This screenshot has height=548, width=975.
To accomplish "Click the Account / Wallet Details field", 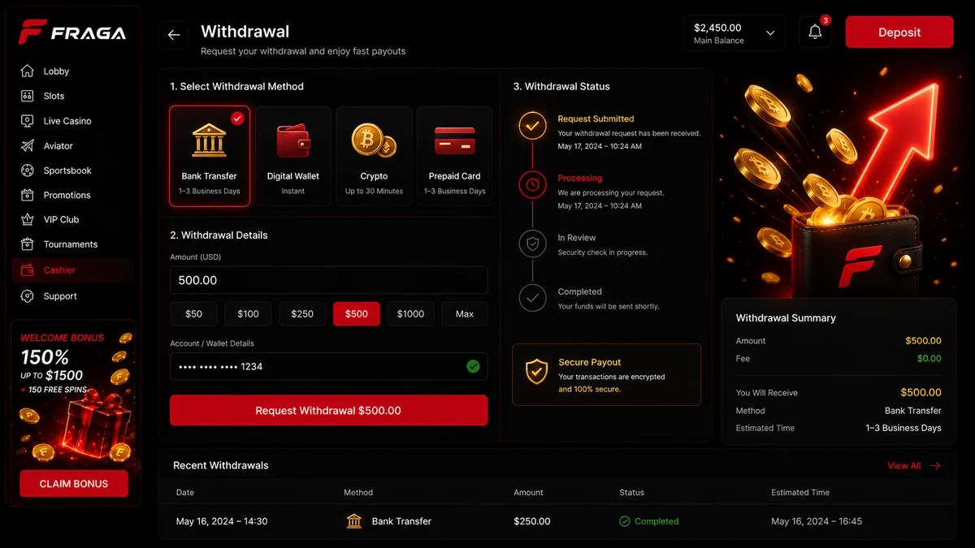I will click(x=328, y=367).
